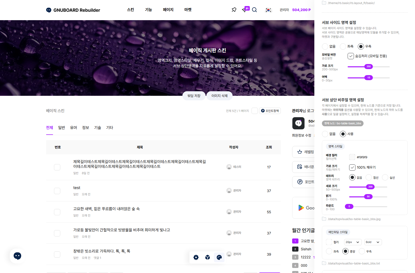The width and height of the screenshot is (415, 273).
Task: Open the 스킨 menu
Action: point(131,10)
